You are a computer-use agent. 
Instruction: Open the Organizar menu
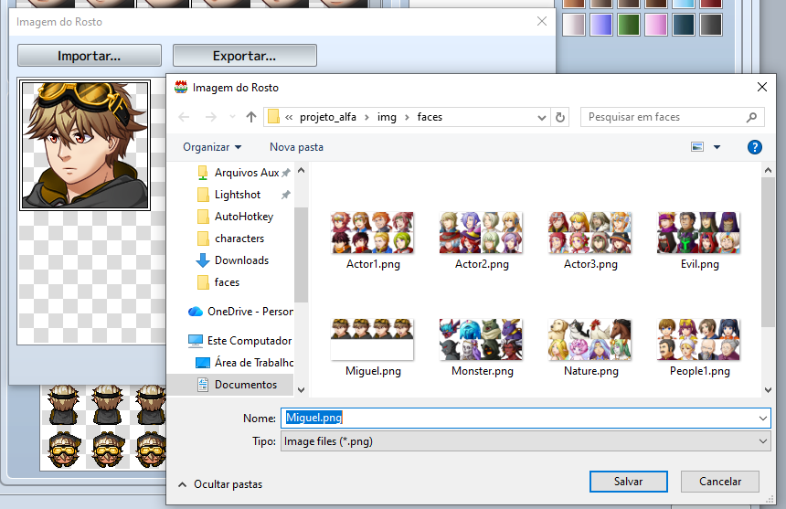click(212, 147)
